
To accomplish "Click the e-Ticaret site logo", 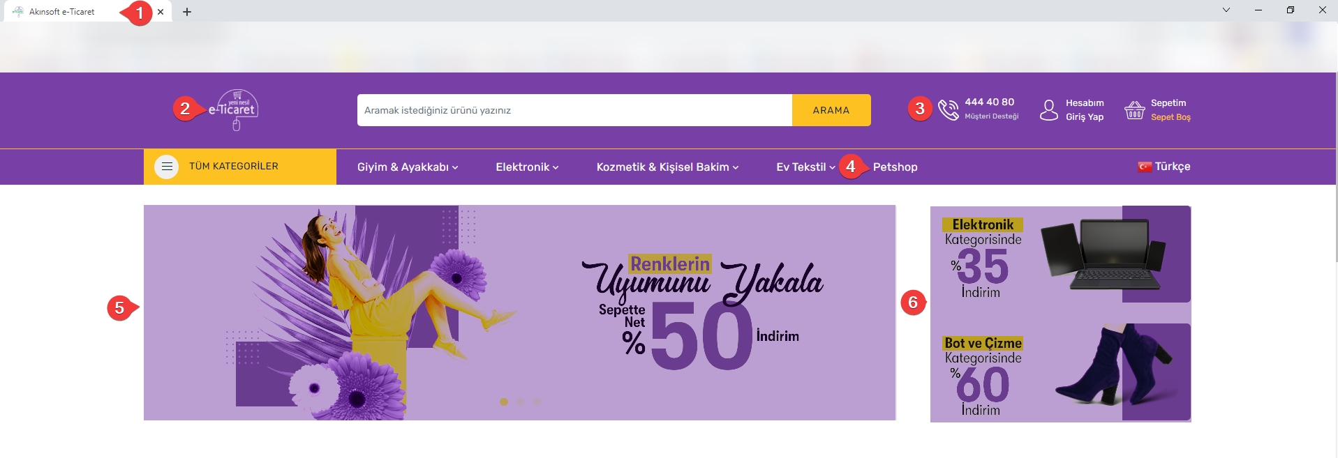I will click(234, 110).
